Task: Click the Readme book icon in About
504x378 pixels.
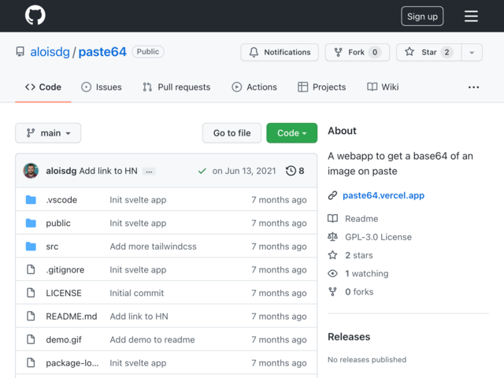Action: pos(332,219)
